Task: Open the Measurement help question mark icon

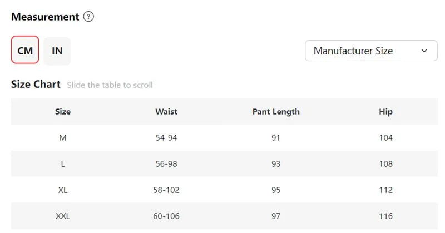Action: pyautogui.click(x=88, y=17)
